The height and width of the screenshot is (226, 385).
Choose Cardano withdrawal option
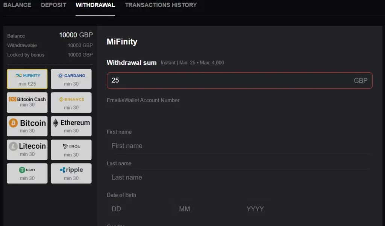71,79
